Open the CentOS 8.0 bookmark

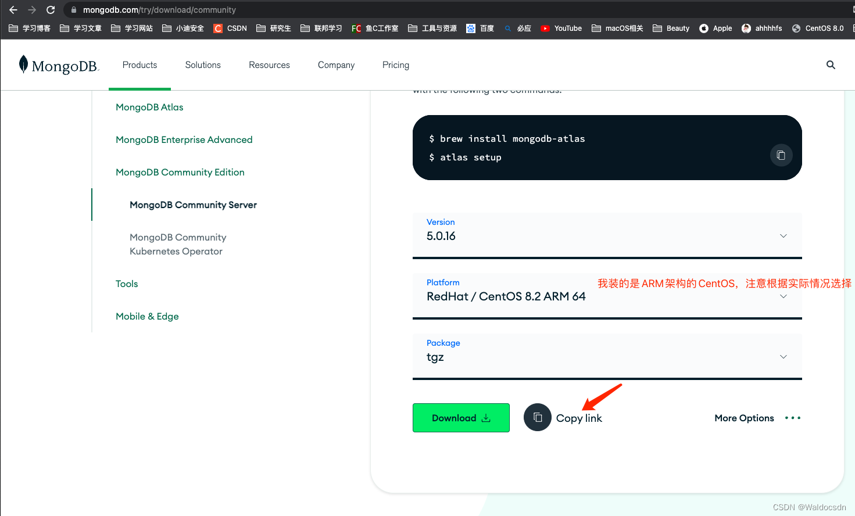(818, 28)
